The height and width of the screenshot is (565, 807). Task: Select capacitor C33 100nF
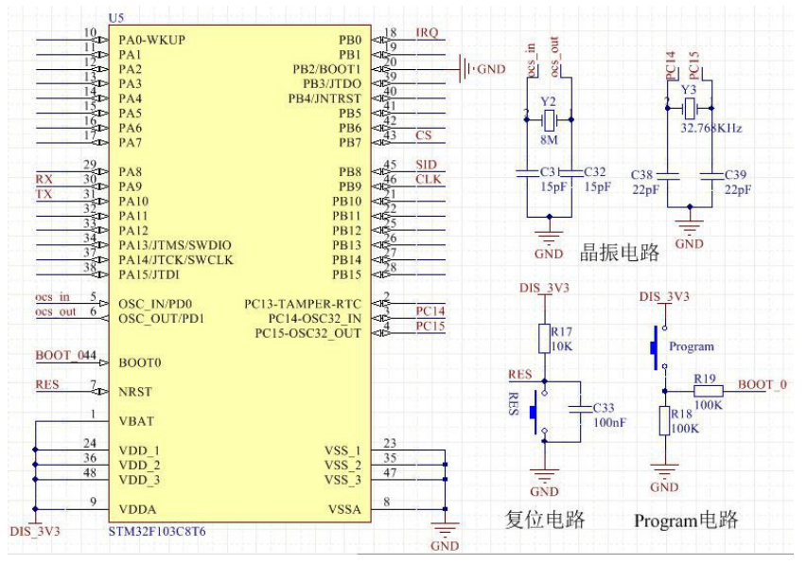click(x=581, y=410)
